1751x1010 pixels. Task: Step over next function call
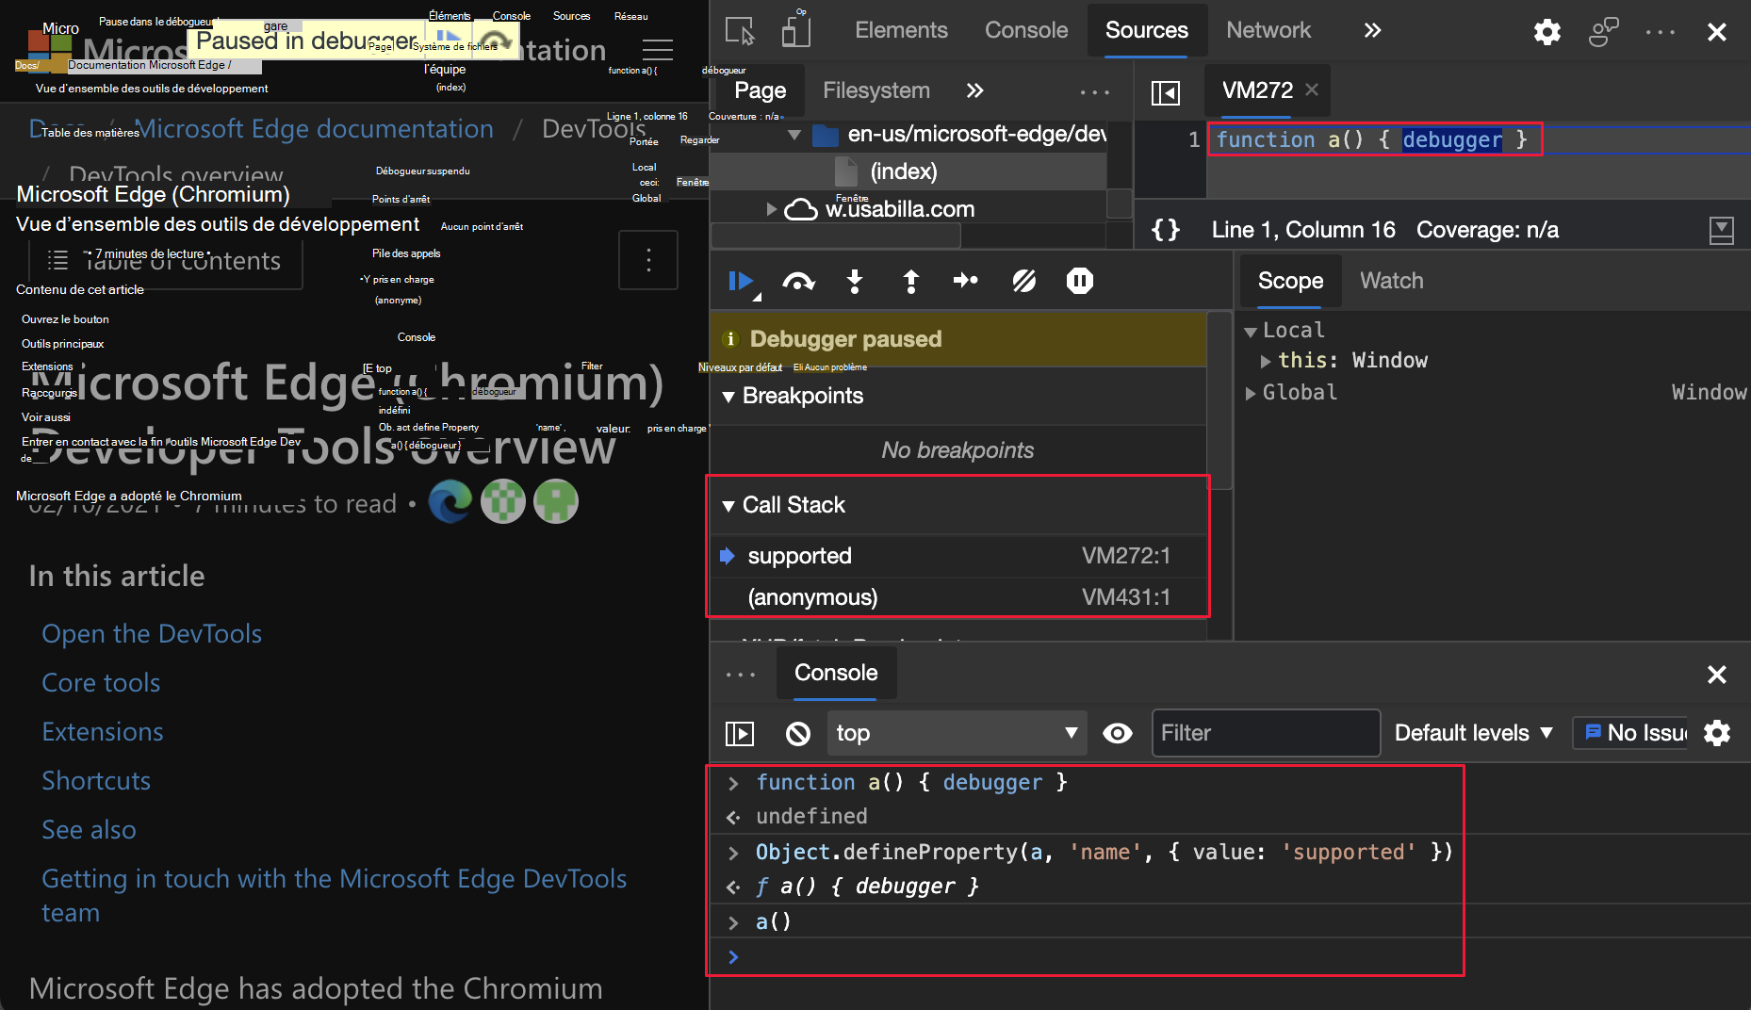[x=798, y=281]
